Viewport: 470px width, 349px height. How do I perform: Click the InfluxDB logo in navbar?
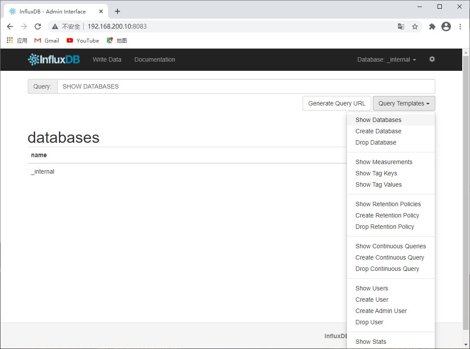54,59
